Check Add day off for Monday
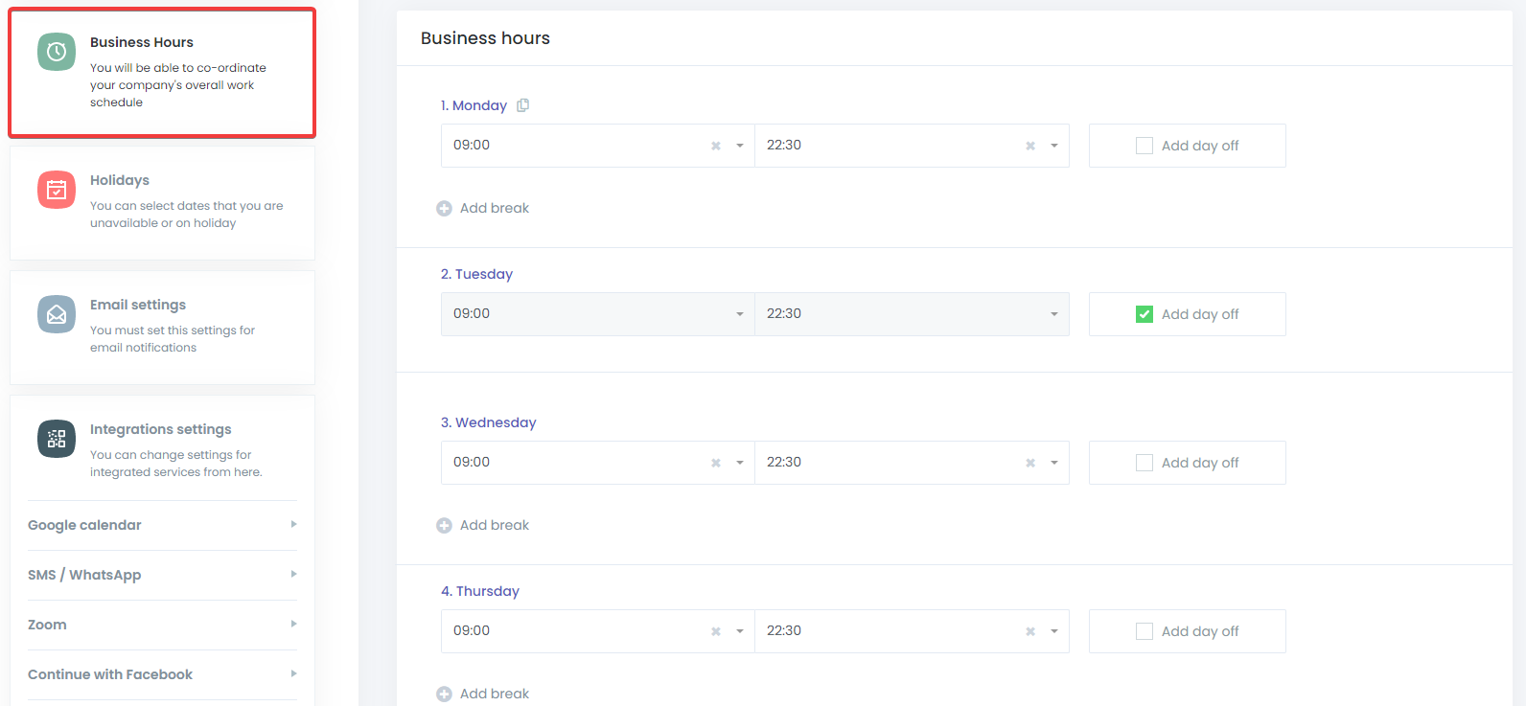Image resolution: width=1526 pixels, height=706 pixels. point(1144,146)
